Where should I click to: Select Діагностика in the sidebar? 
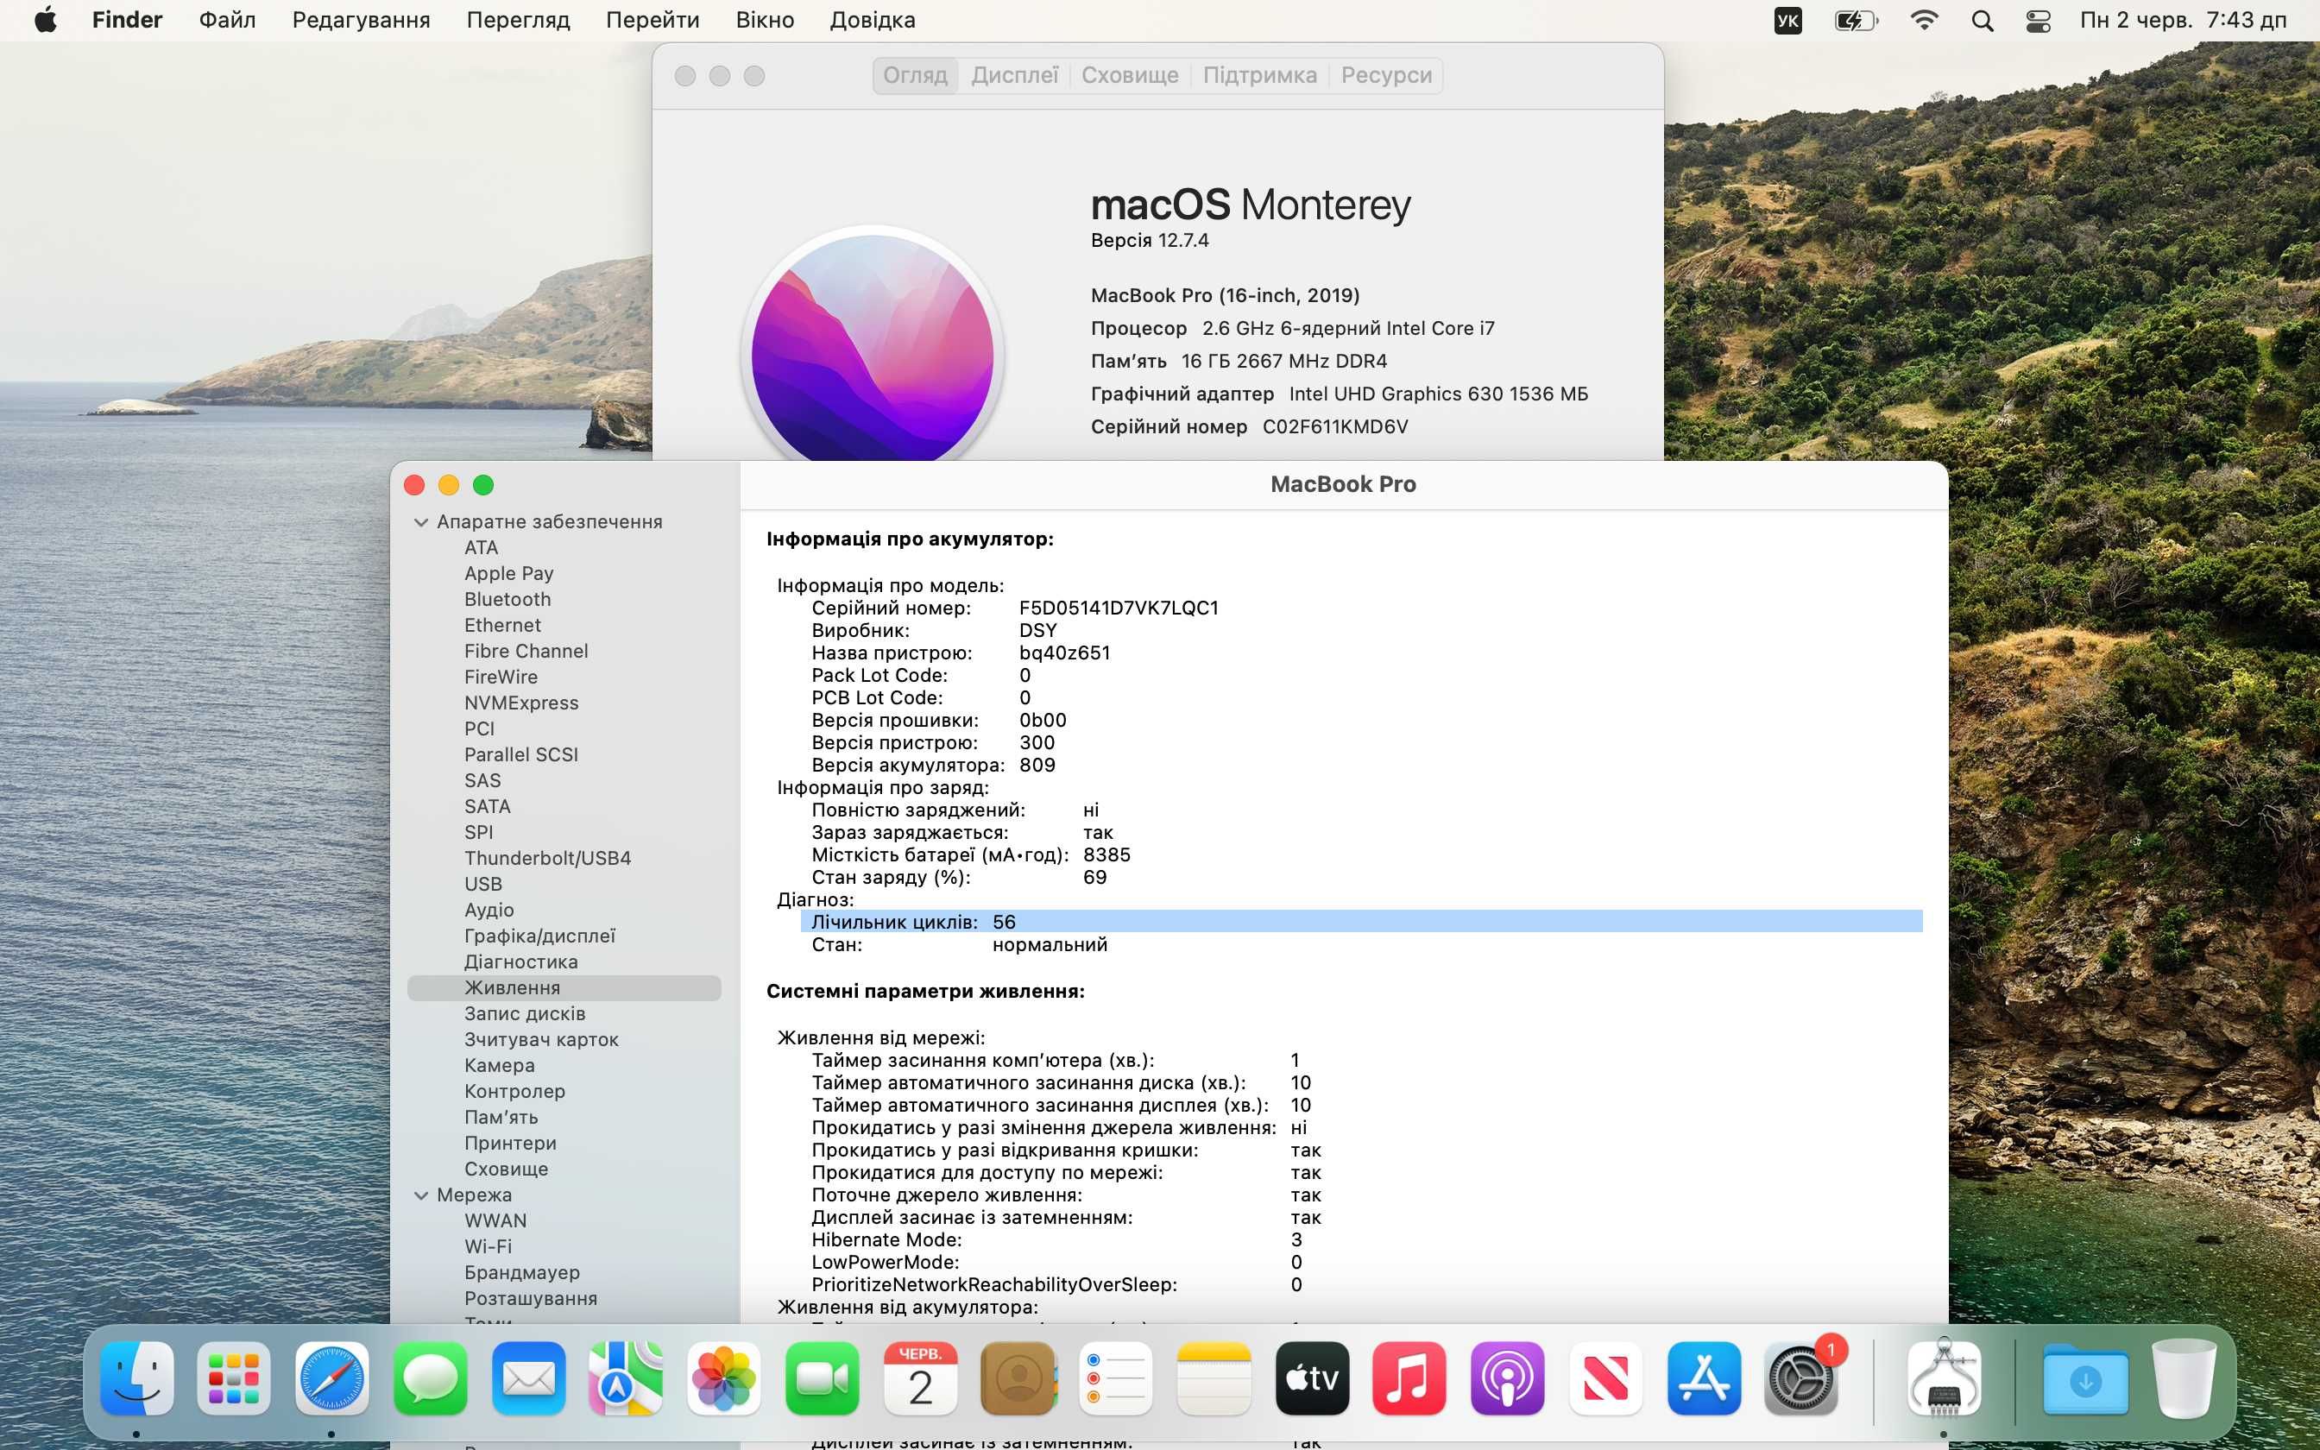pyautogui.click(x=520, y=961)
